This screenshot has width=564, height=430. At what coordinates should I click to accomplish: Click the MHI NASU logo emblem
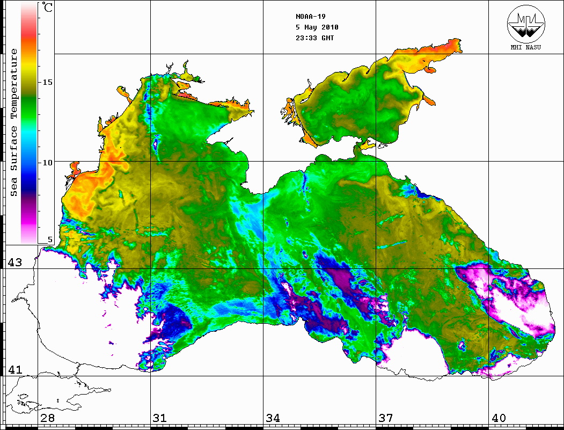pyautogui.click(x=526, y=23)
